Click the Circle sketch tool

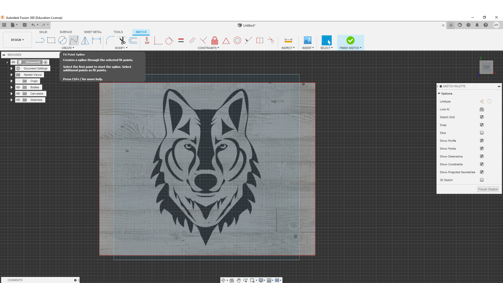pos(62,40)
